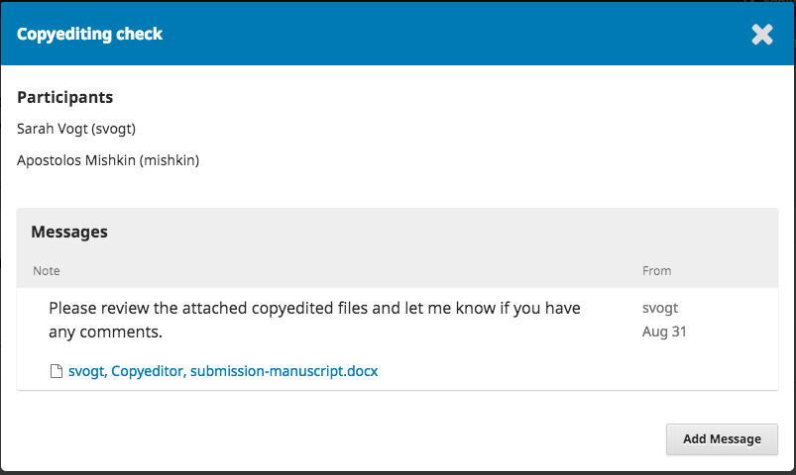Open the submission-manuscript.docx attachment link
This screenshot has height=475, width=796.
coord(223,371)
